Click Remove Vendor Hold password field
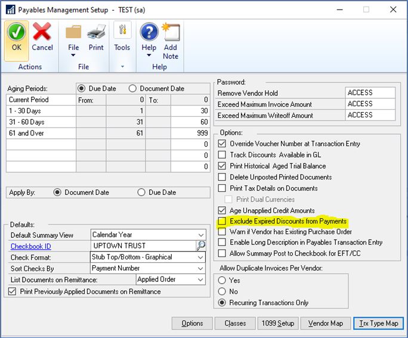 pos(370,92)
